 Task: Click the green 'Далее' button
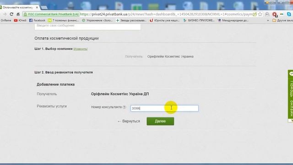click(160, 121)
